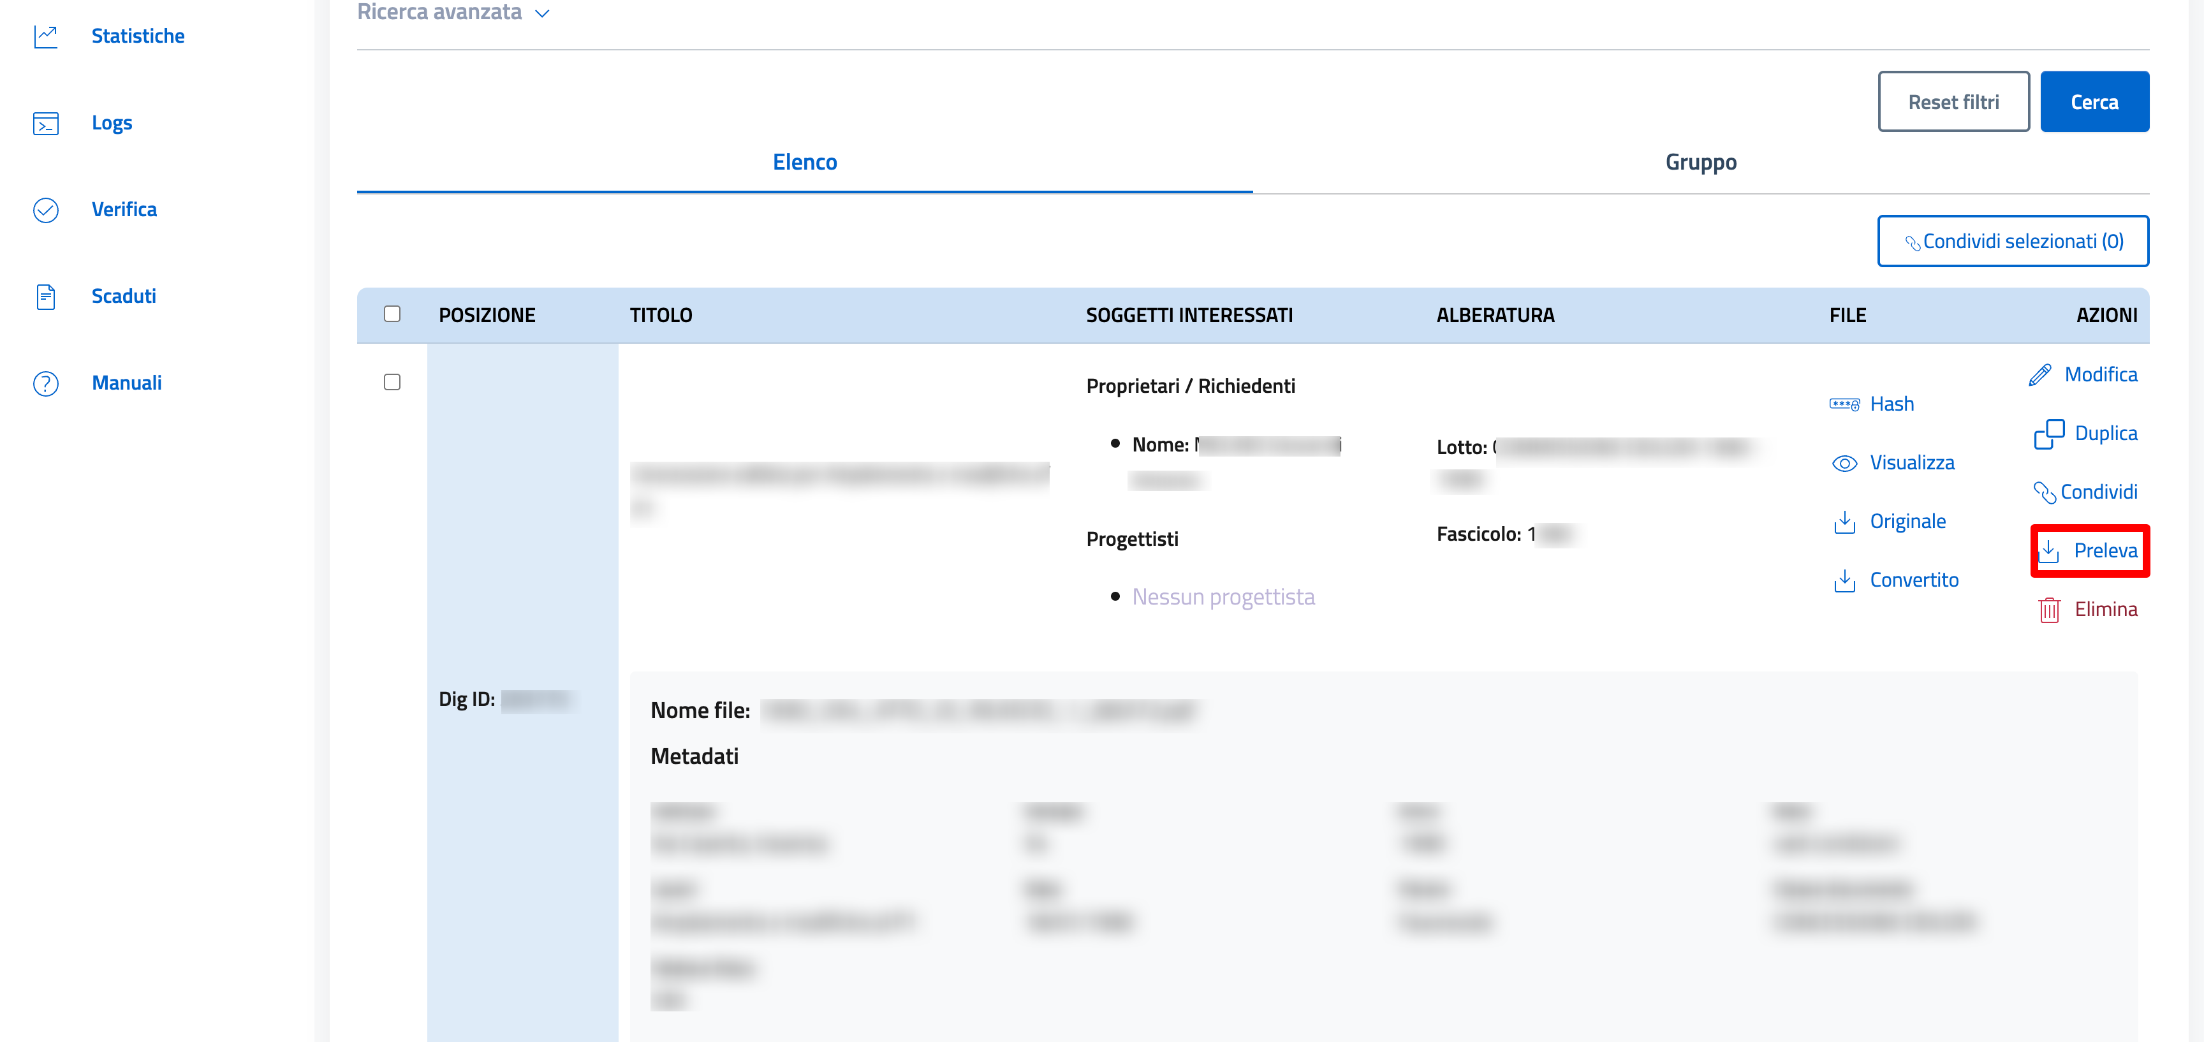Click the Scaduti document icon
The width and height of the screenshot is (2204, 1042).
coord(46,297)
